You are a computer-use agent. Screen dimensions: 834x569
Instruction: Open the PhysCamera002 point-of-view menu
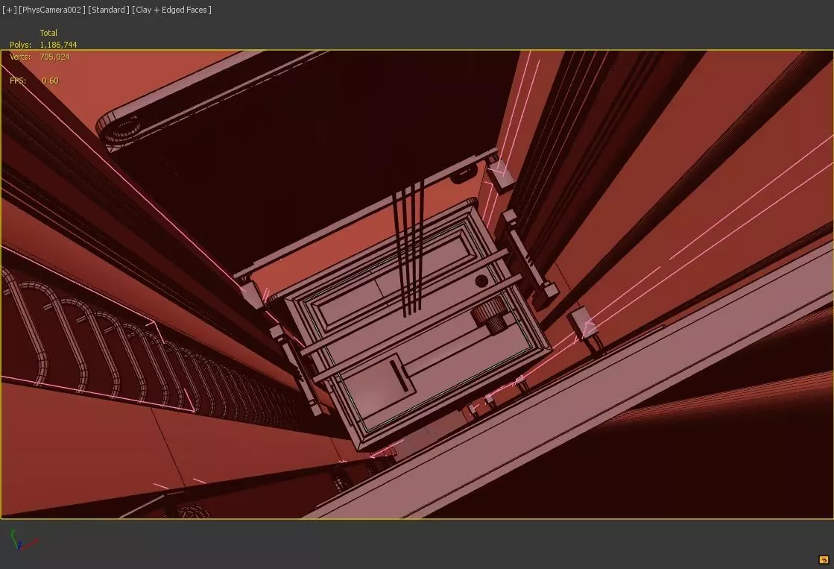pos(52,10)
